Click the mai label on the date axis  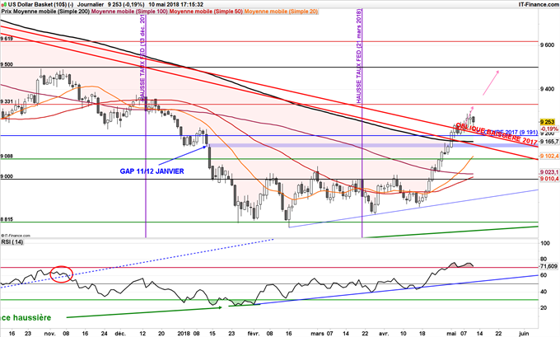click(452, 334)
